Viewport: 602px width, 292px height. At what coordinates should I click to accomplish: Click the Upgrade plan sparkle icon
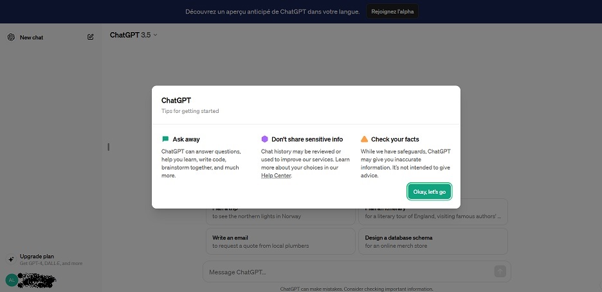[11, 259]
